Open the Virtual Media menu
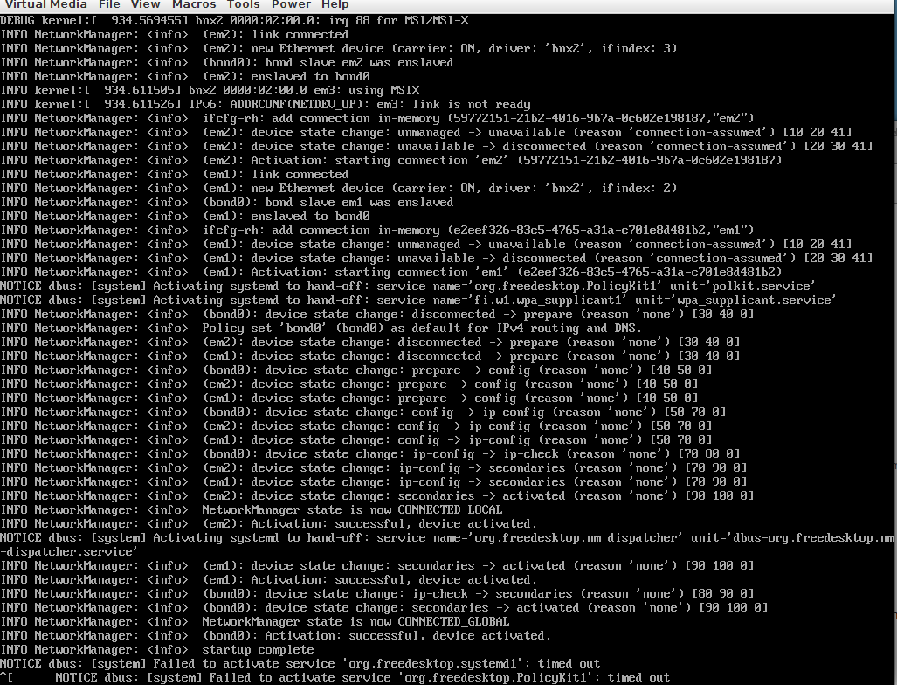This screenshot has height=685, width=897. click(x=44, y=5)
